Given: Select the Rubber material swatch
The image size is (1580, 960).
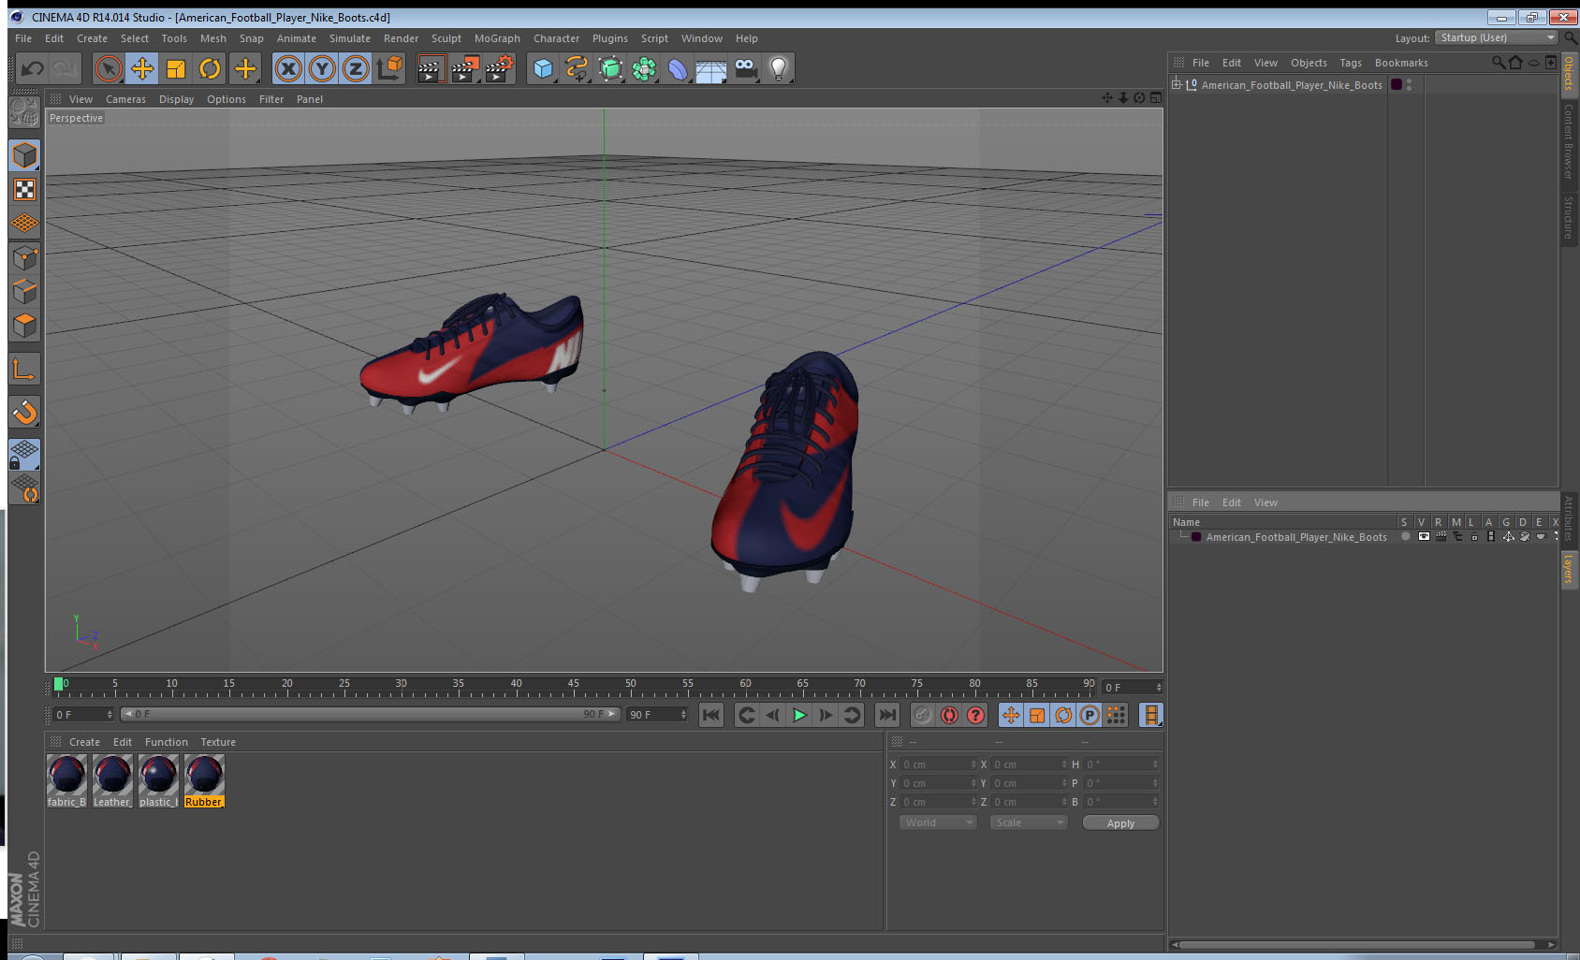Looking at the screenshot, I should pos(204,780).
